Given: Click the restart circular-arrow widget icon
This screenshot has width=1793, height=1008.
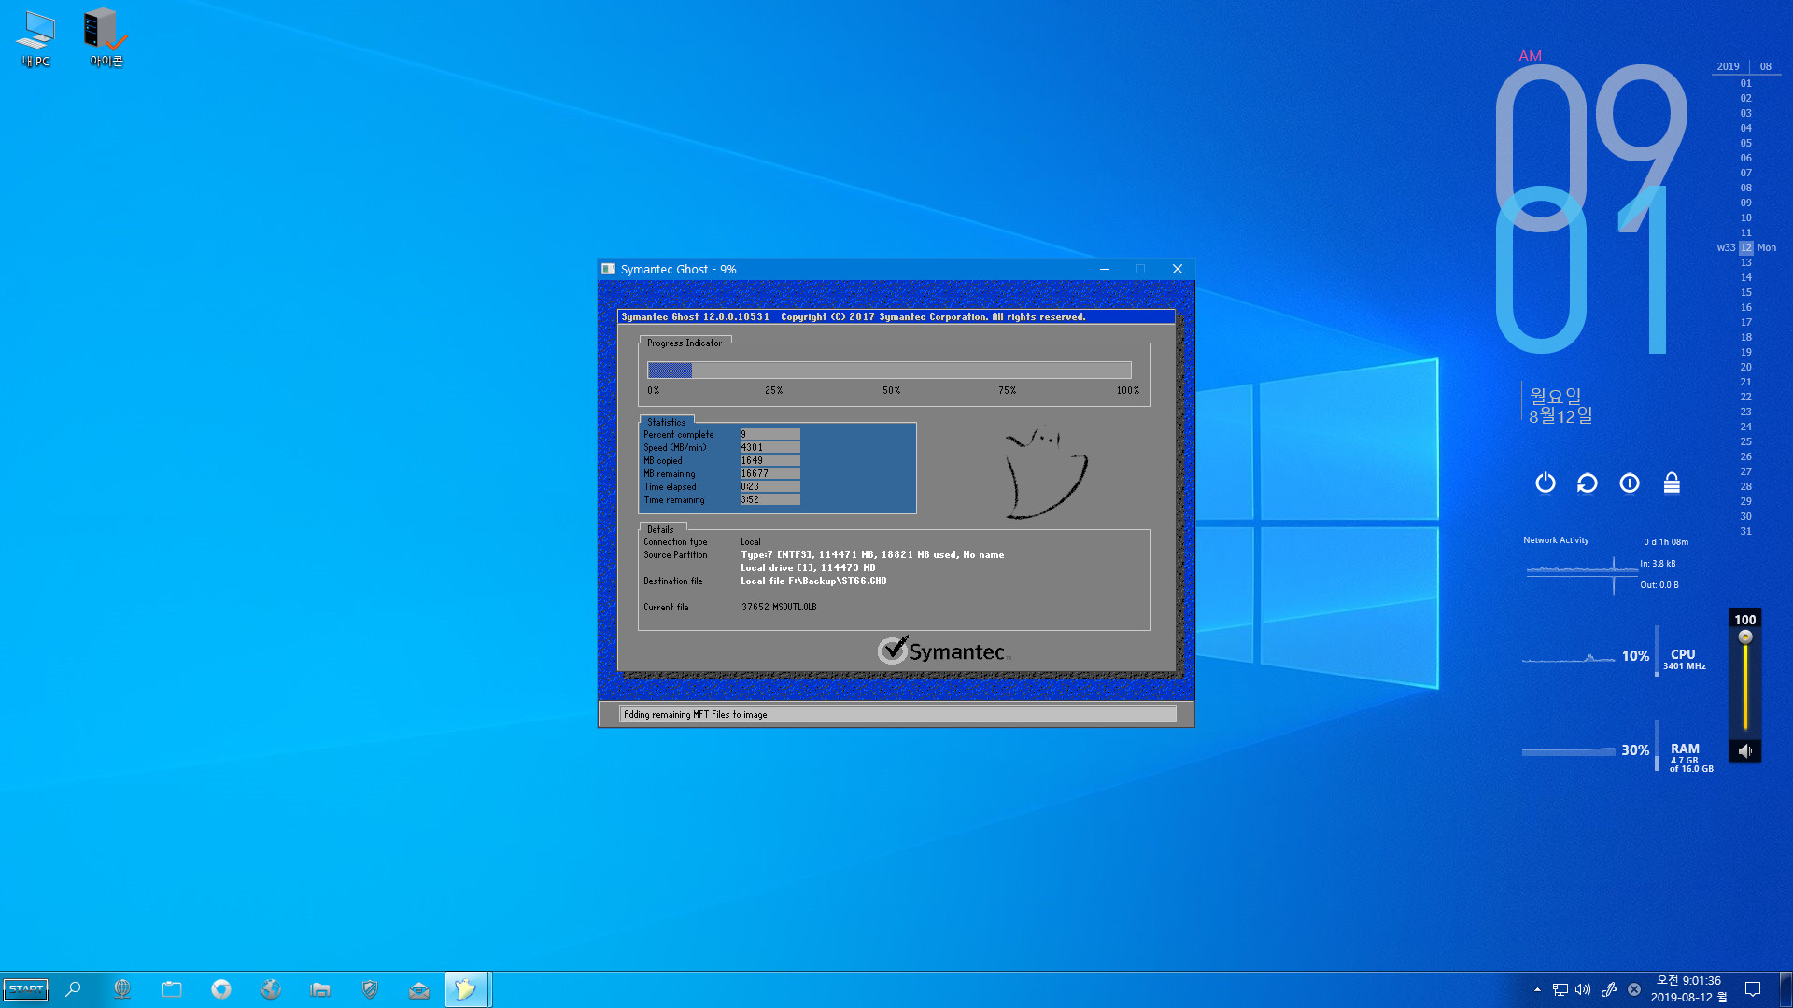Looking at the screenshot, I should pos(1588,483).
